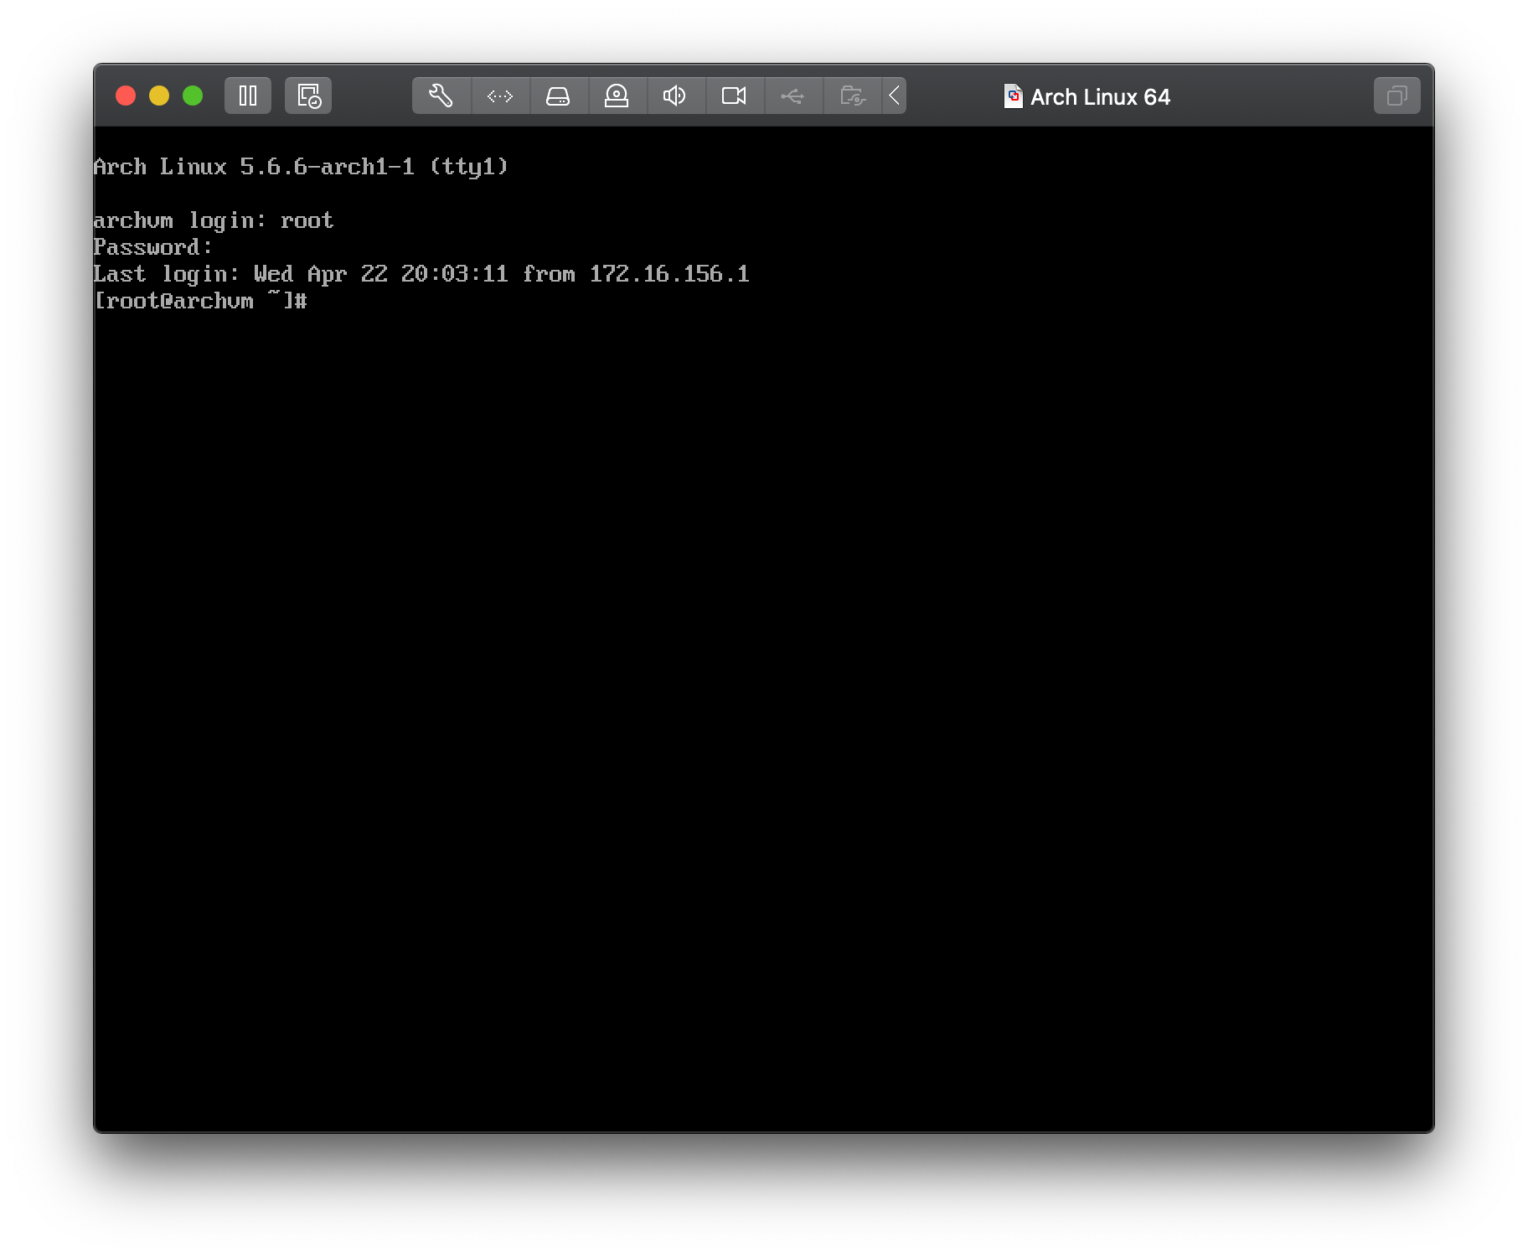
Task: Open the USB devices icon
Action: tap(793, 96)
